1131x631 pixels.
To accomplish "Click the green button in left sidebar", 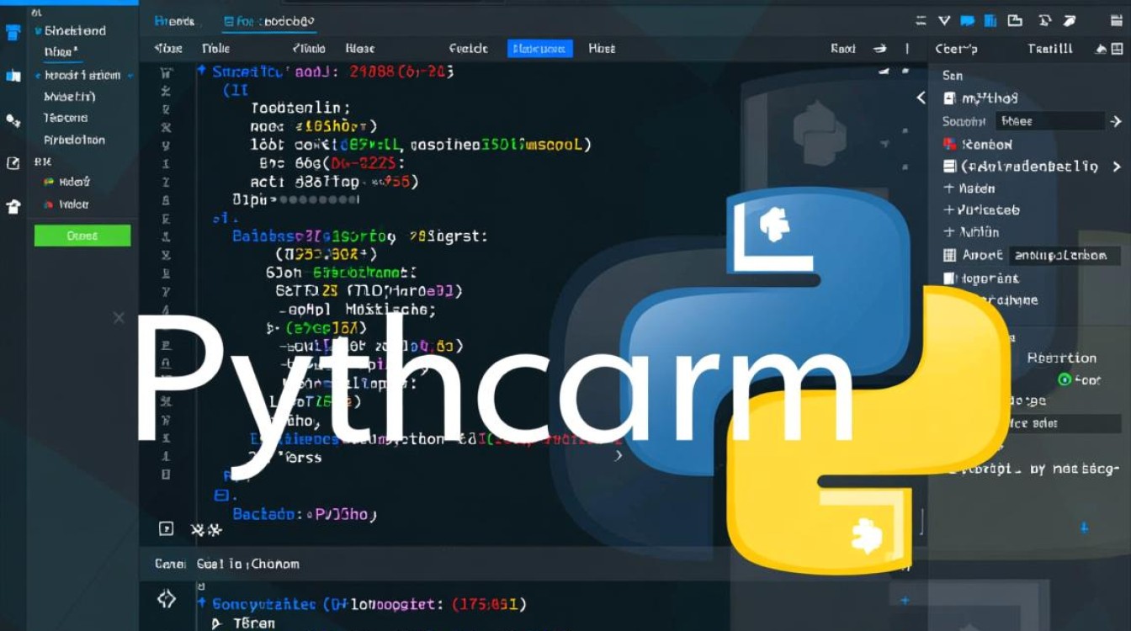I will (x=82, y=236).
